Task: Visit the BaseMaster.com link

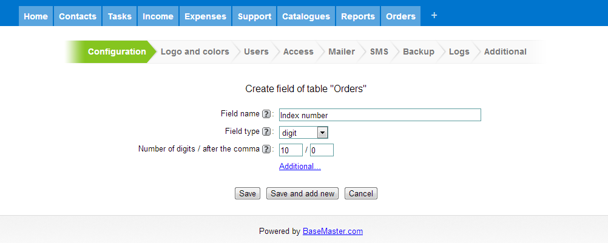Action: (x=333, y=231)
